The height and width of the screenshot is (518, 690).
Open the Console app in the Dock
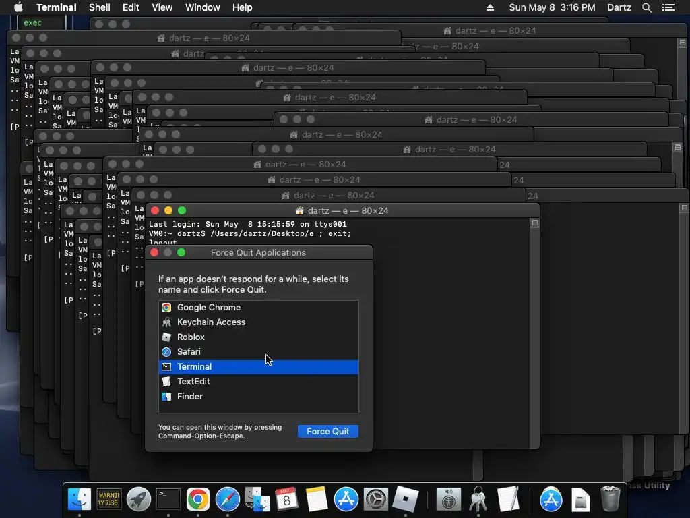point(108,499)
